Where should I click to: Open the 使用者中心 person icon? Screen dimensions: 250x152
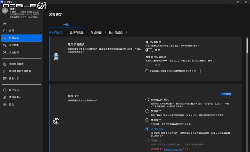[5, 97]
